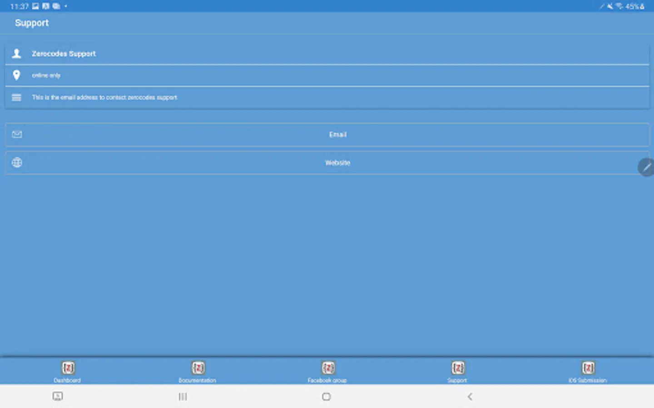Select the 'Zerocodes Support' name text
This screenshot has width=654, height=408.
click(x=64, y=53)
